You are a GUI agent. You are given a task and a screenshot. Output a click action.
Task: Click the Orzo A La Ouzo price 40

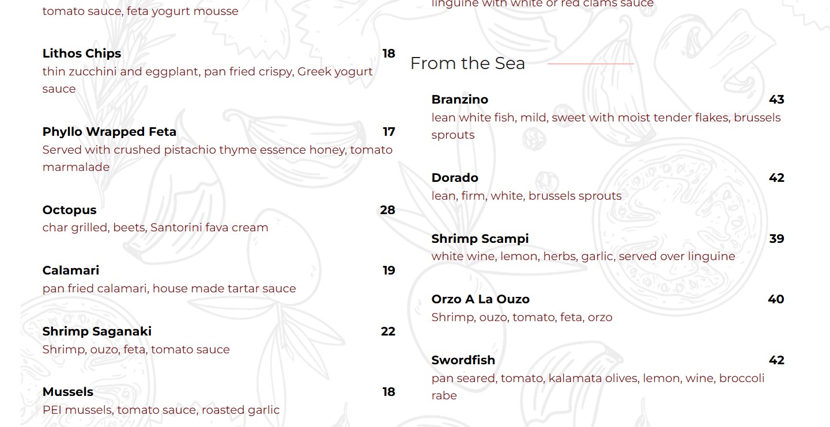776,299
